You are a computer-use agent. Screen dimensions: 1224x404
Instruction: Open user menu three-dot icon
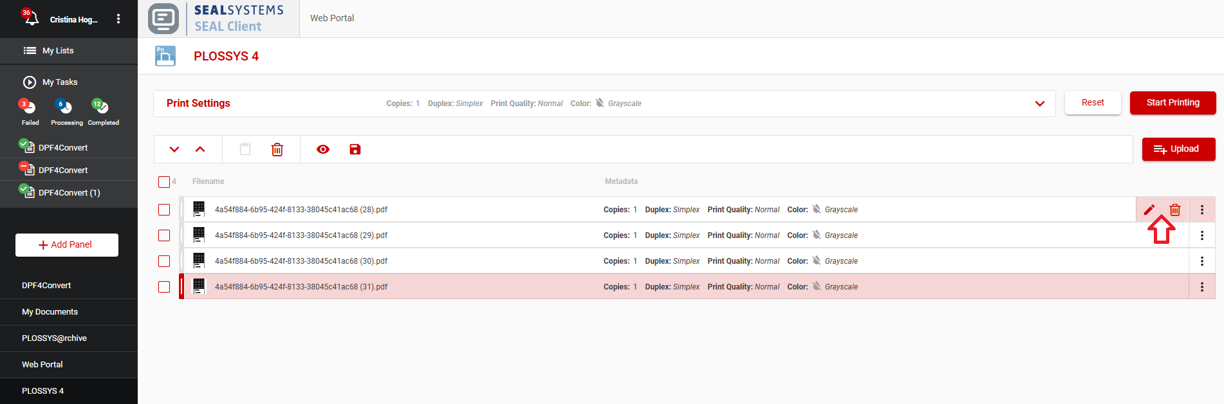click(x=118, y=19)
